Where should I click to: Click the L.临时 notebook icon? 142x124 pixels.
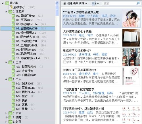point(10,117)
